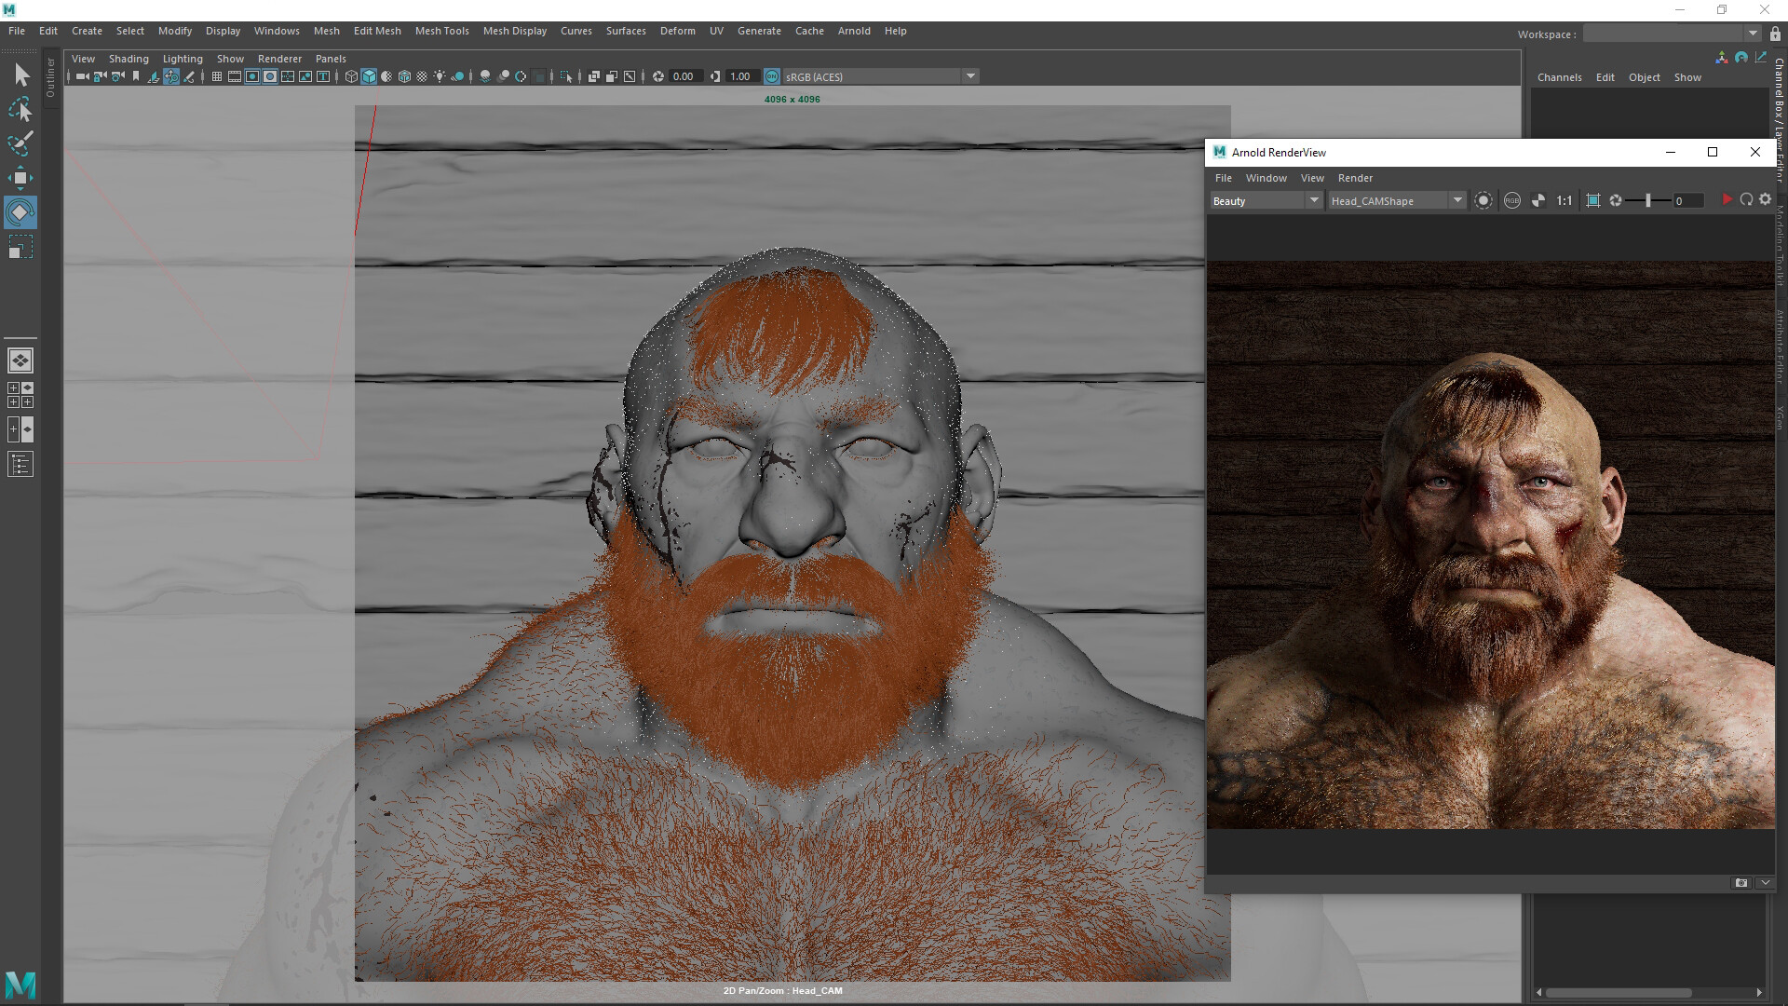1788x1006 pixels.
Task: Adjust the RenderView exposure slider
Action: pyautogui.click(x=1647, y=200)
